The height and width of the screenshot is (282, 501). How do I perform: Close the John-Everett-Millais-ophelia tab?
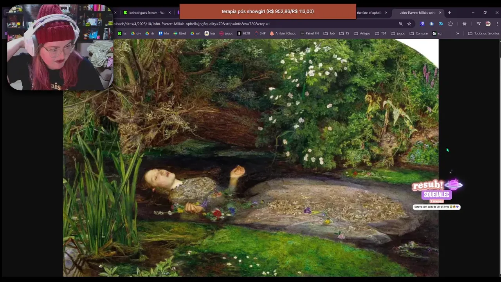point(440,13)
